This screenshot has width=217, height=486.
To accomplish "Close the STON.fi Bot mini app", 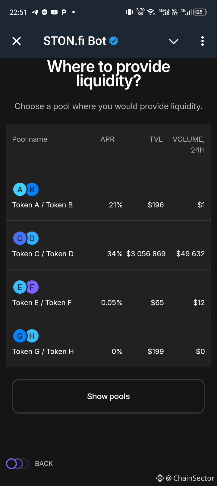I will click(x=17, y=41).
